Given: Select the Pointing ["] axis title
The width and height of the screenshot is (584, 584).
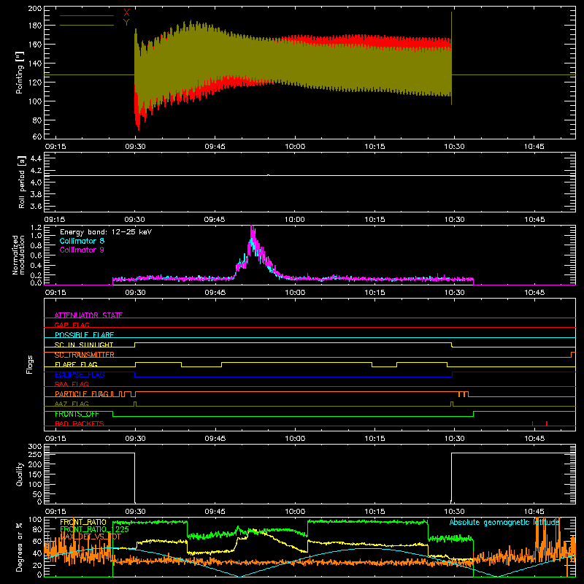Looking at the screenshot, I should point(20,72).
